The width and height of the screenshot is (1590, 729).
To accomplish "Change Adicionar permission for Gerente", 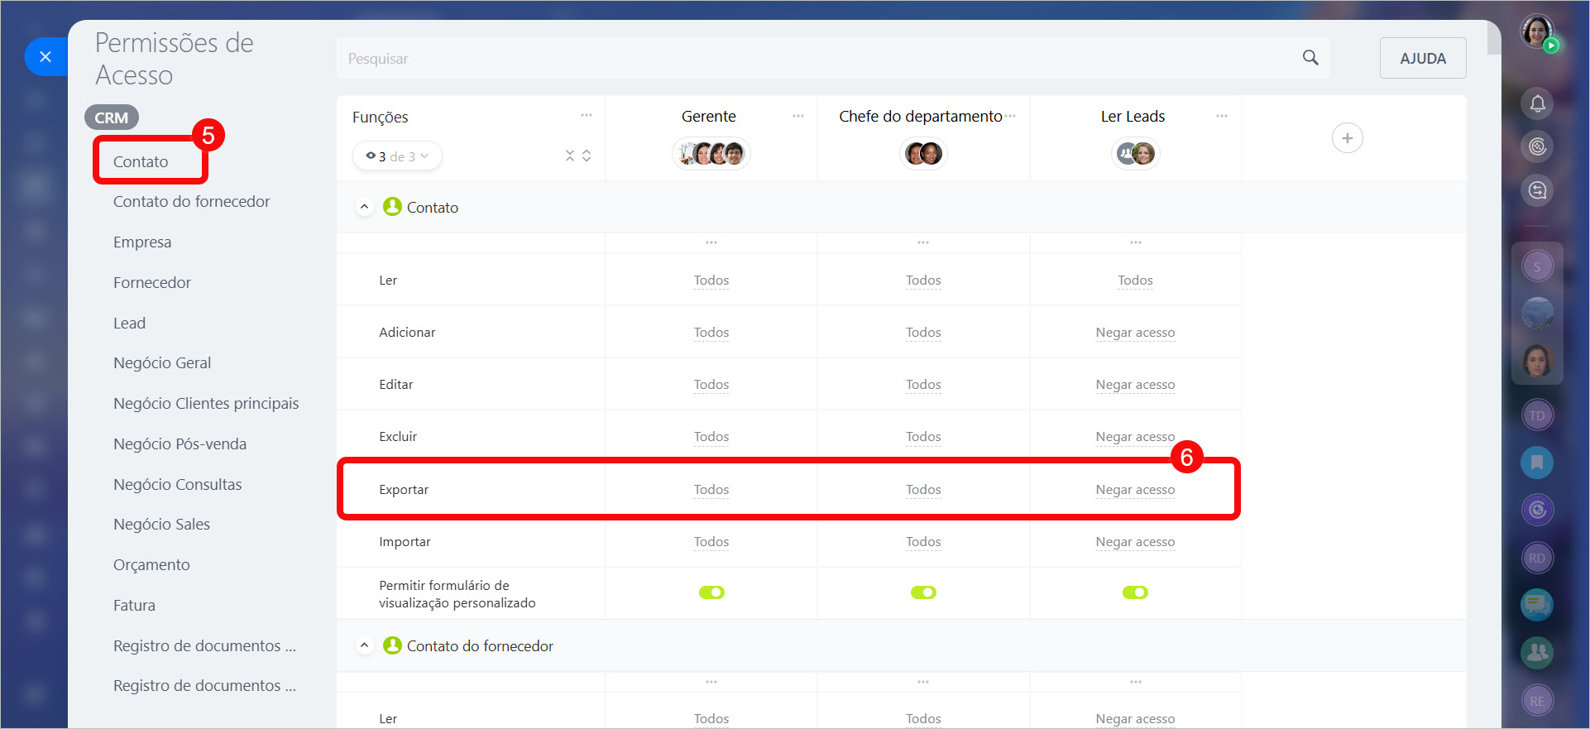I will (x=711, y=333).
